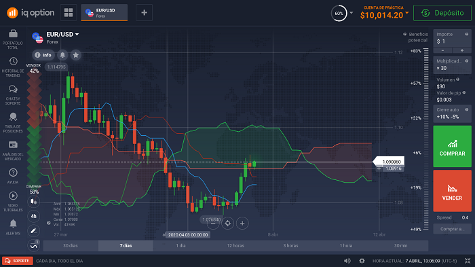Click the red VENDER button
The image size is (475, 267).
tap(453, 191)
